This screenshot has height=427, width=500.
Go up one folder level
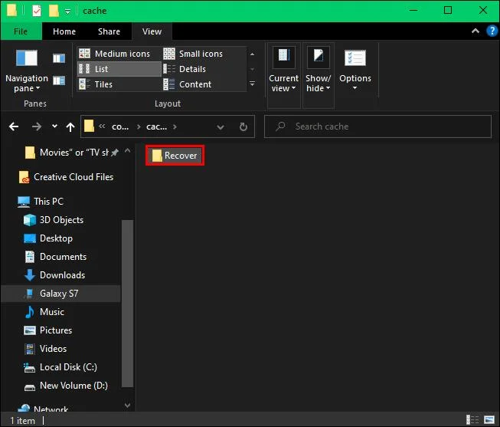point(70,126)
